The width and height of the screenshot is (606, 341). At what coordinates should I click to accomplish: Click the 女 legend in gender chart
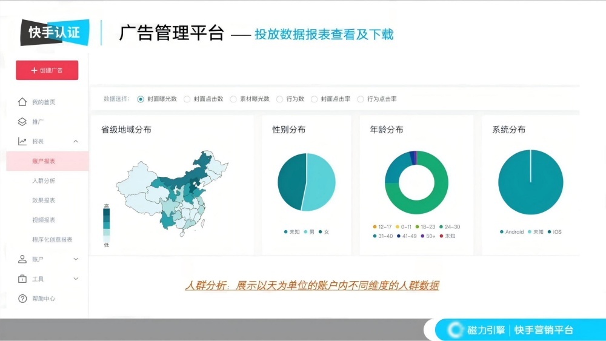[324, 232]
